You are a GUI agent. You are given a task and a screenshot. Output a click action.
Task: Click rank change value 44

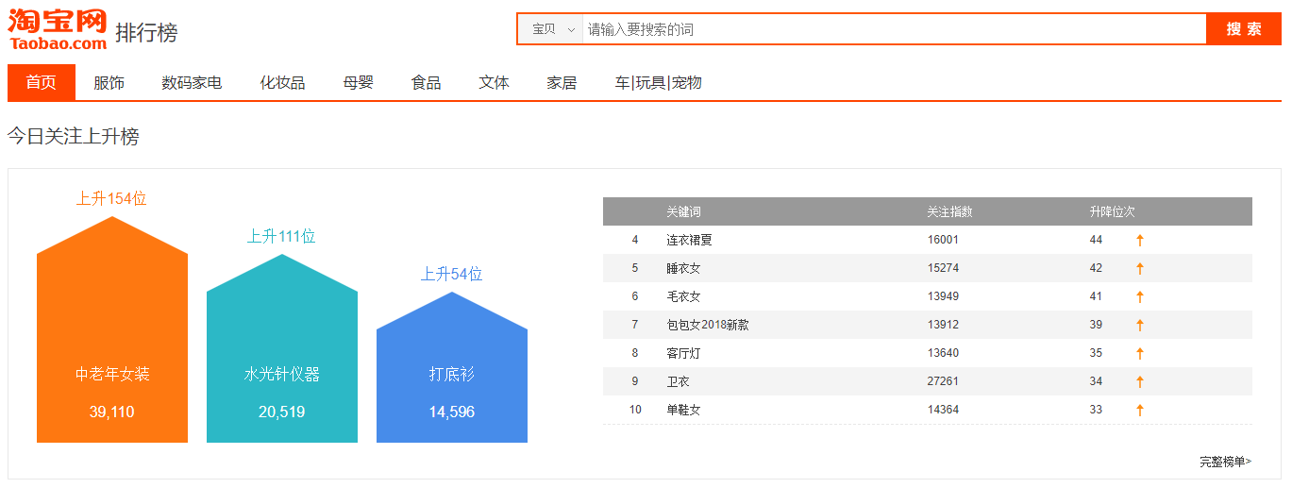1096,240
